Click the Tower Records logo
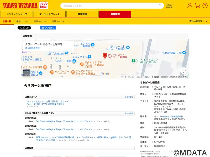Image resolution: width=210 pixels, height=157 pixels. click(20, 5)
